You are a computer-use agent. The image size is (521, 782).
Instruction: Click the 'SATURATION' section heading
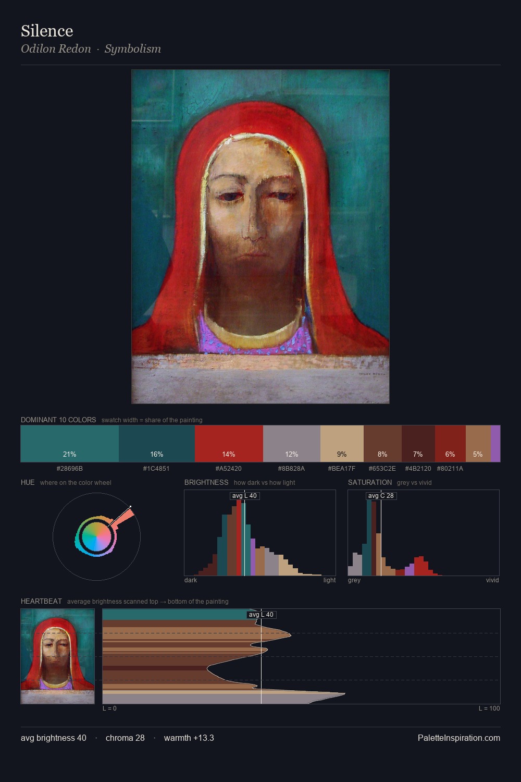(370, 482)
